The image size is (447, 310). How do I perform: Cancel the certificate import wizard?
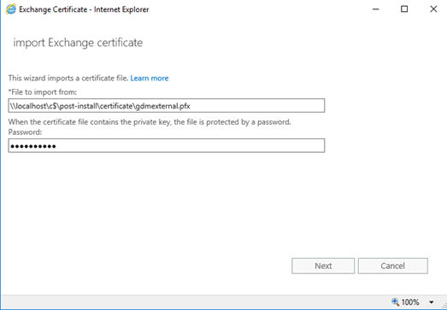(x=393, y=266)
